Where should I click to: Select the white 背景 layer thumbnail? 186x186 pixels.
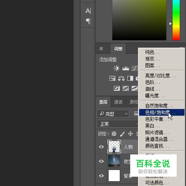(114, 176)
